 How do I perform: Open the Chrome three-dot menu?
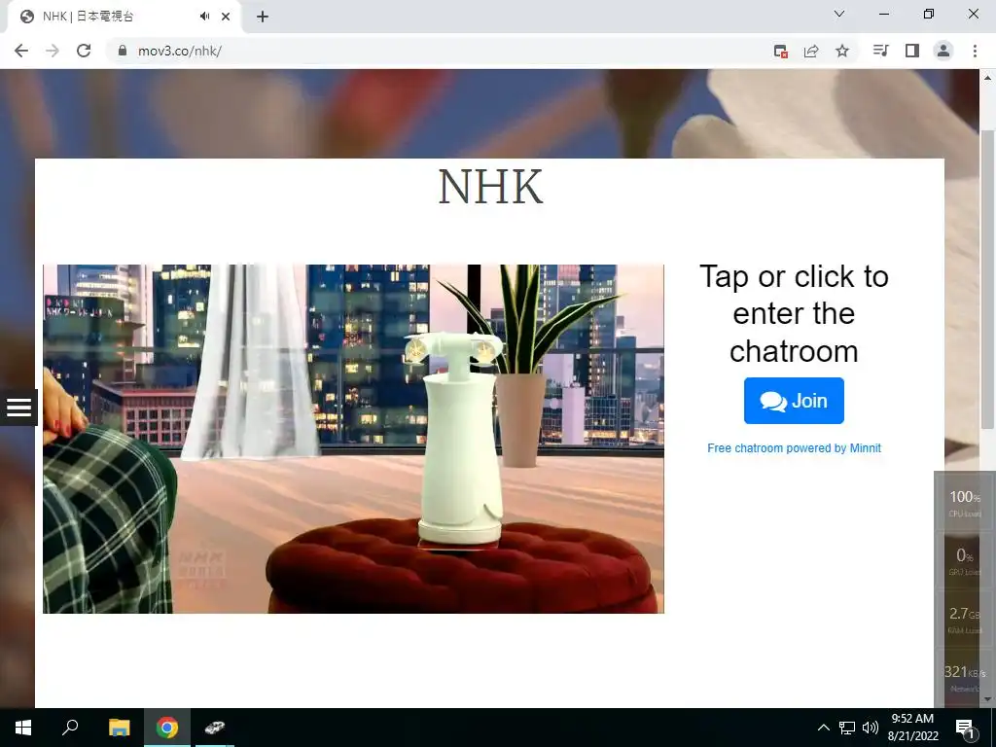(975, 51)
